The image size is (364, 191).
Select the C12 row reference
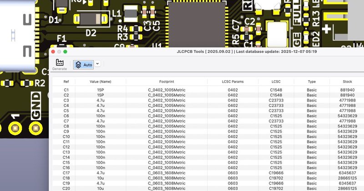[x=66, y=147]
